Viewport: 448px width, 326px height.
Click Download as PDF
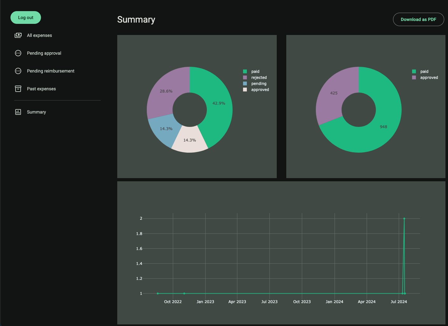point(418,19)
